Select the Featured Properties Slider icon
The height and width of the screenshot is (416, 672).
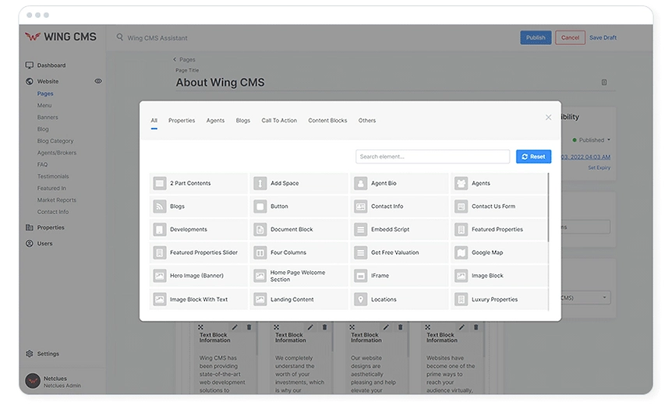tap(160, 252)
